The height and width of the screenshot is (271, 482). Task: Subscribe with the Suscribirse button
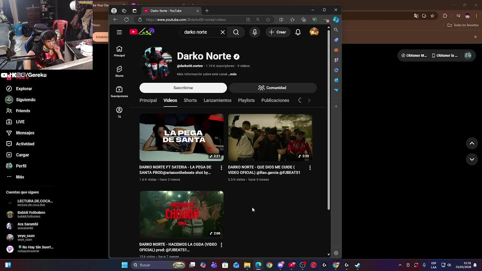click(183, 88)
